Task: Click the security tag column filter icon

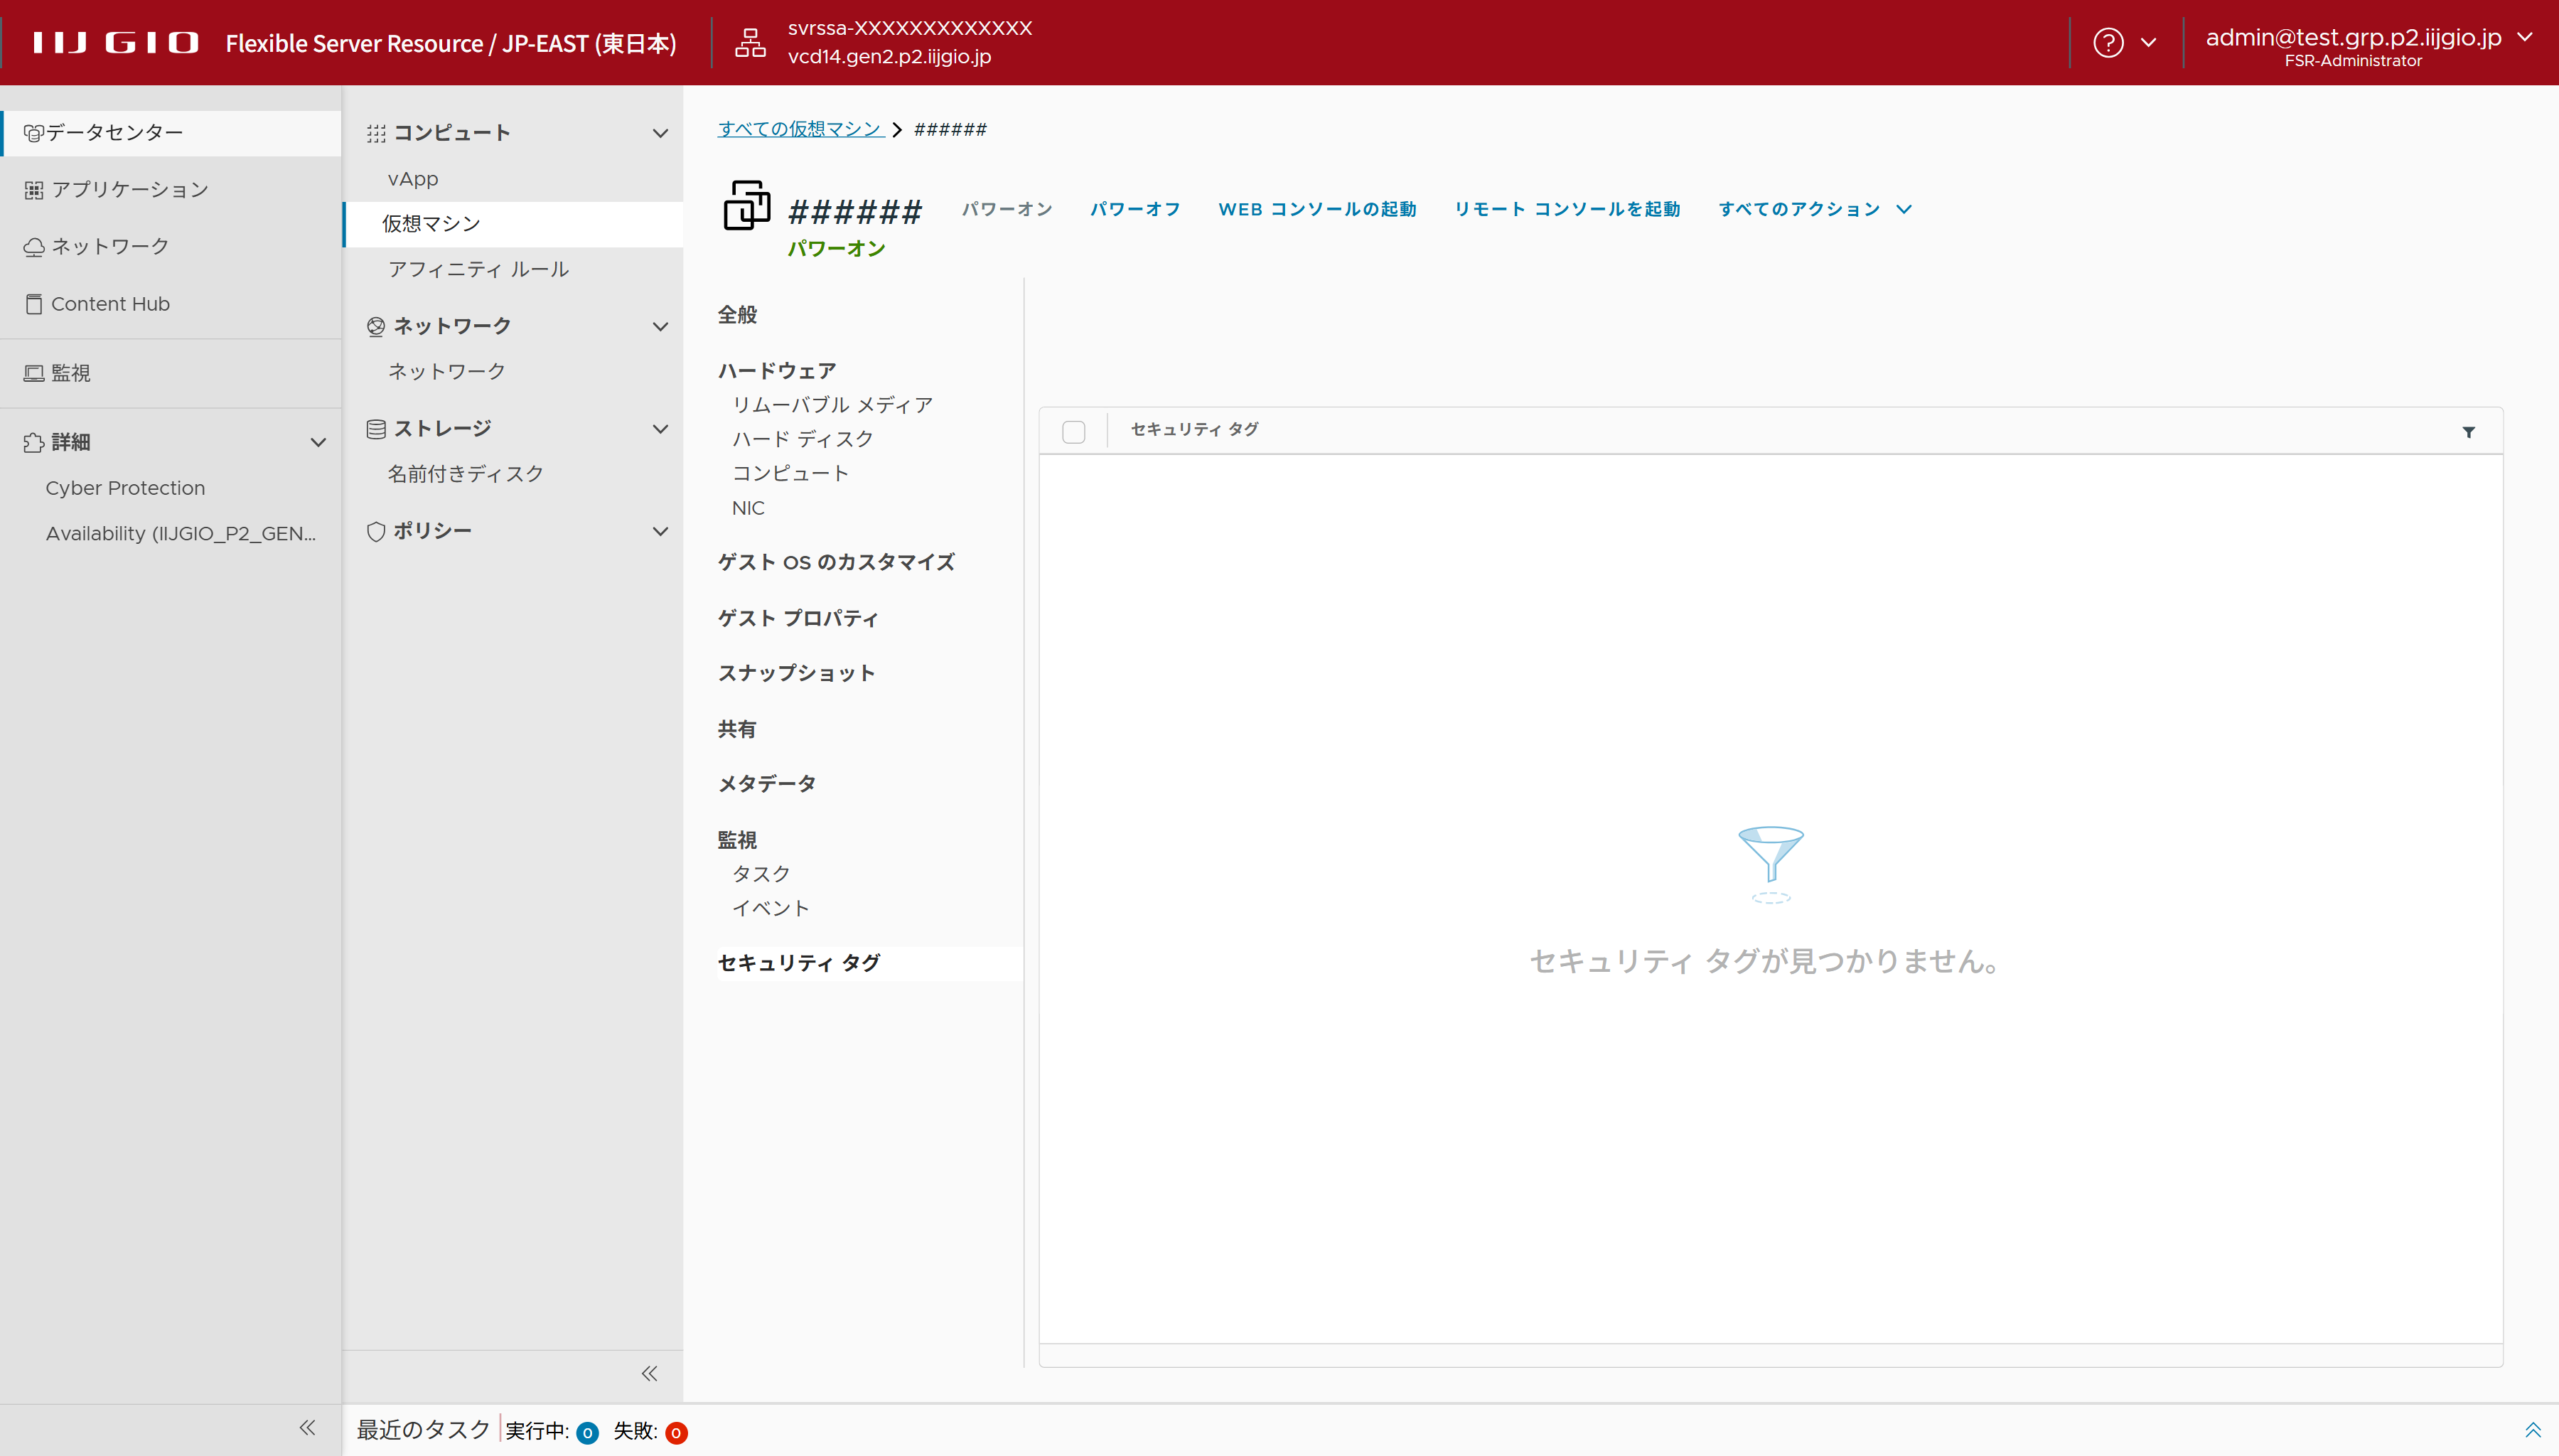Action: pos(2468,432)
